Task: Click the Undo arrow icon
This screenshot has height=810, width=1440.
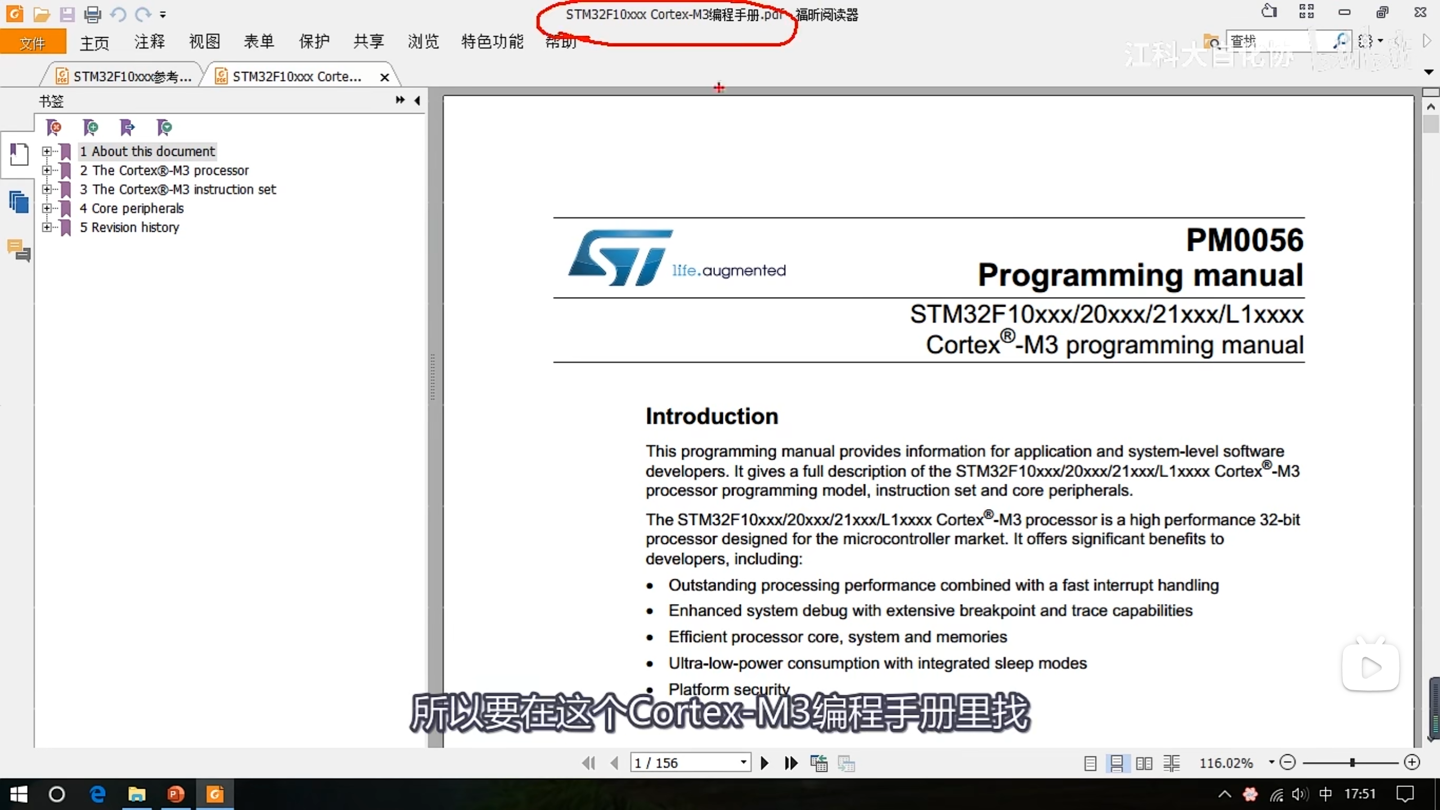Action: coord(118,14)
